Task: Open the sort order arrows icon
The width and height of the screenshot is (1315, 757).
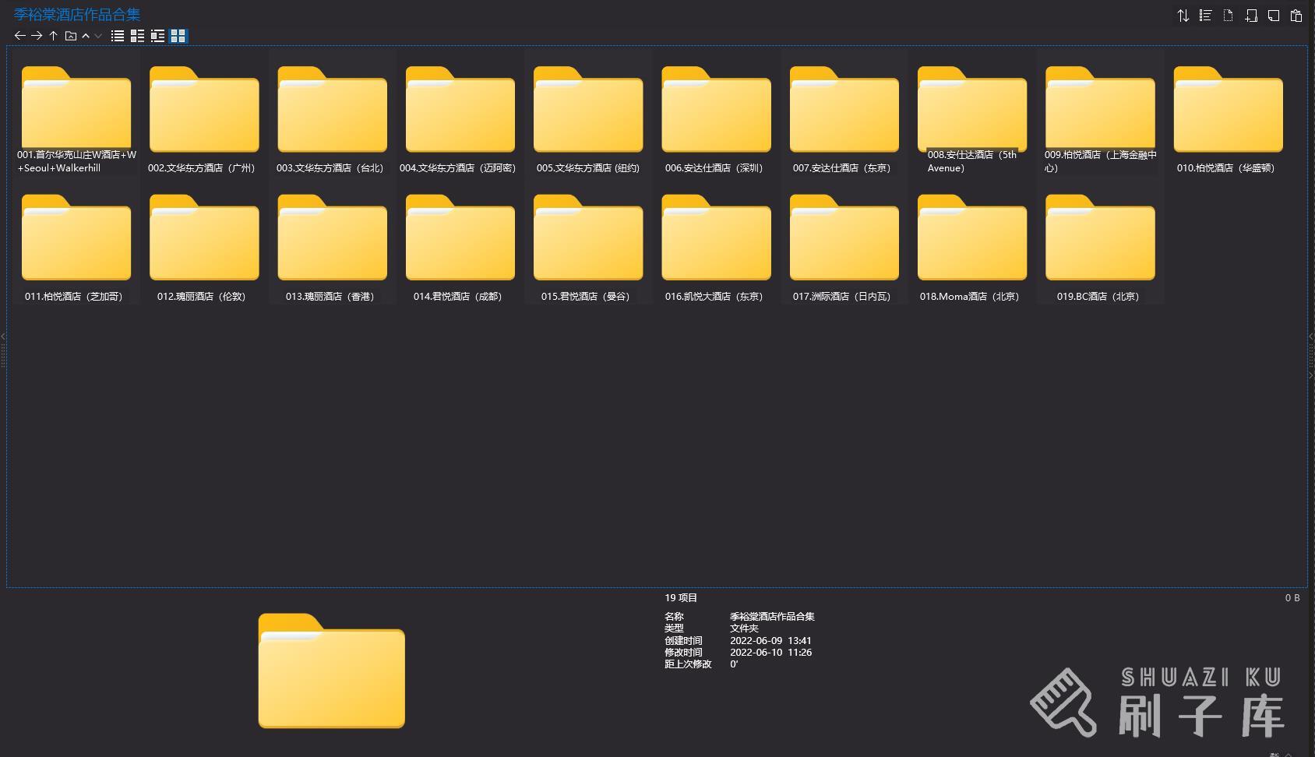Action: pos(1183,16)
